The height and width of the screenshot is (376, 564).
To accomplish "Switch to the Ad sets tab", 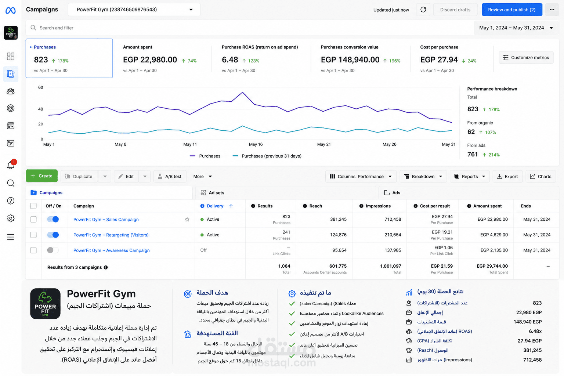I will point(286,193).
